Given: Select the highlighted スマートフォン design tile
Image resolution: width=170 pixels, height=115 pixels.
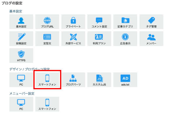Looking at the screenshot, I should 47,80.
